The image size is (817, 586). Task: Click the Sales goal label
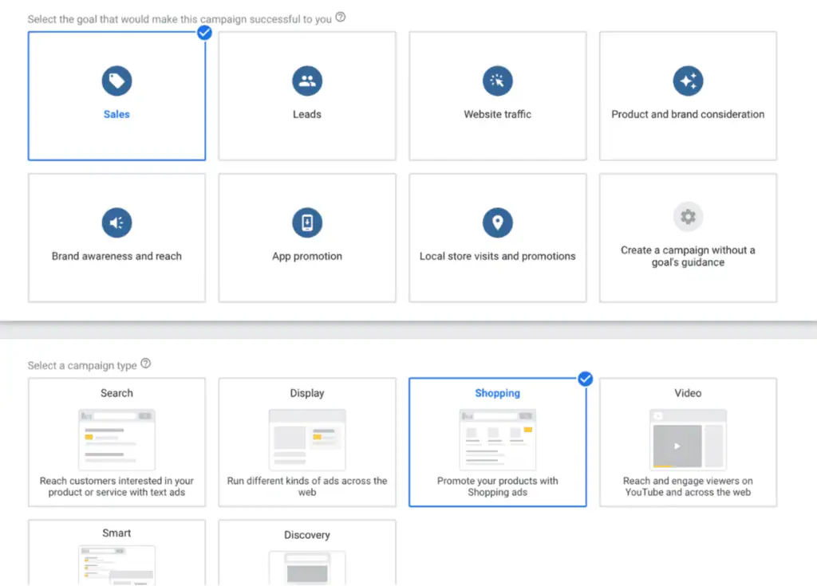pos(116,114)
